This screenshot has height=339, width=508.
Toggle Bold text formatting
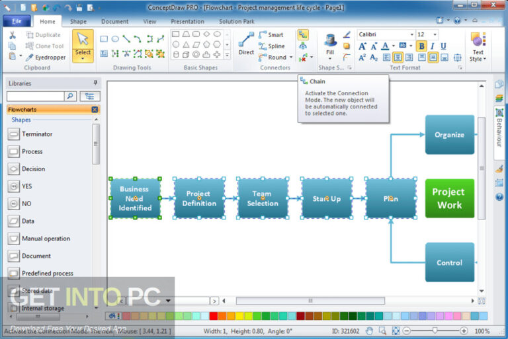(x=421, y=46)
